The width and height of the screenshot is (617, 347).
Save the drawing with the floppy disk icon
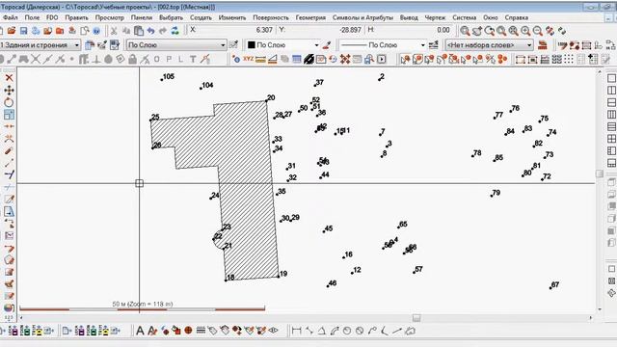point(23,30)
